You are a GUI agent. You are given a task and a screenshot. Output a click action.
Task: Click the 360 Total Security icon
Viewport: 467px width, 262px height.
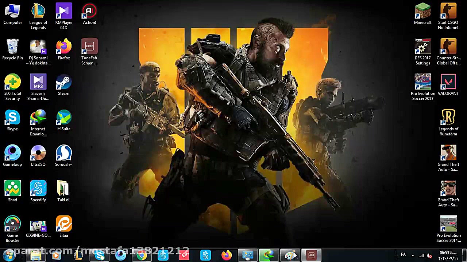[12, 87]
